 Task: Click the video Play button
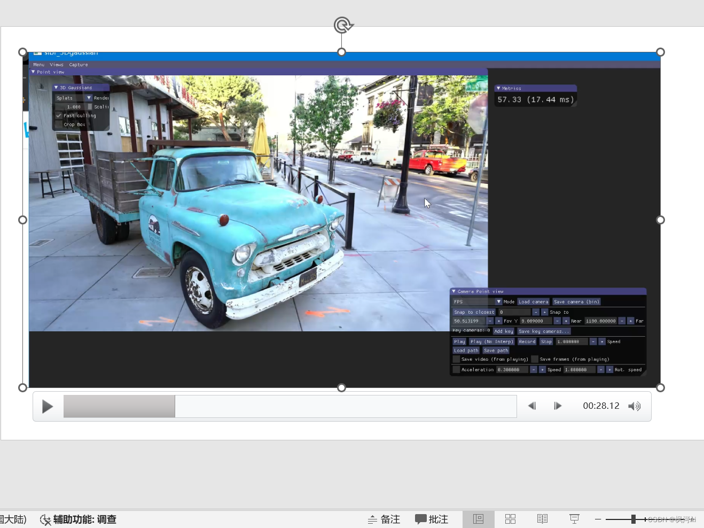(47, 406)
